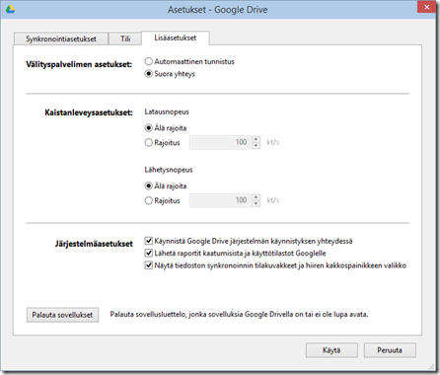Click the Kaistanleveysasetukset heading
440x375 pixels.
pyautogui.click(x=89, y=112)
